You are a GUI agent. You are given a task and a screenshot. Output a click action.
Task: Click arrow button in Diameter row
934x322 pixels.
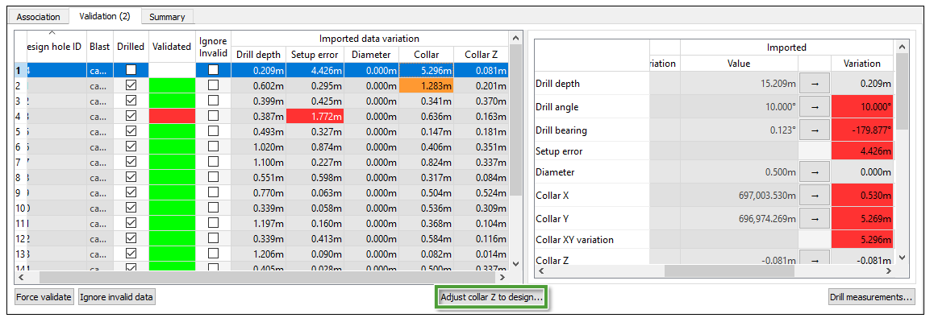point(815,171)
